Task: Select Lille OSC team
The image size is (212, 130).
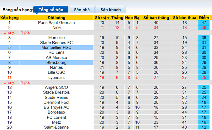Action: click(x=56, y=72)
